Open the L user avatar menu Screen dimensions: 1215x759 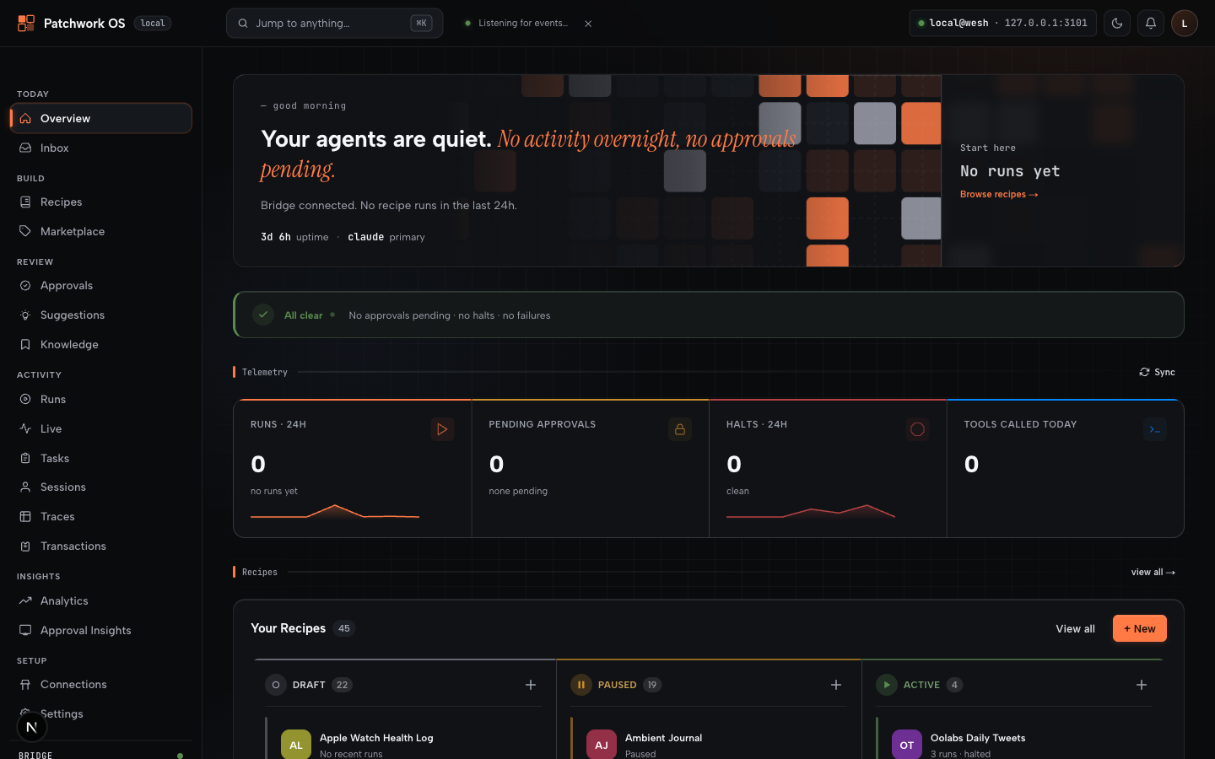[x=1185, y=24]
